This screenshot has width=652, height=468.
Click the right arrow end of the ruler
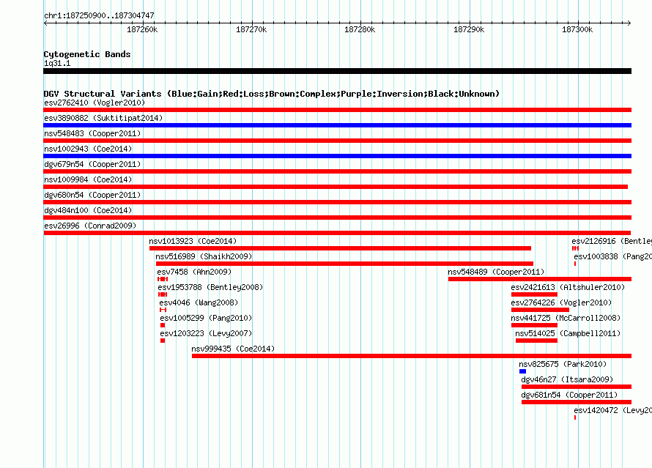click(x=629, y=23)
